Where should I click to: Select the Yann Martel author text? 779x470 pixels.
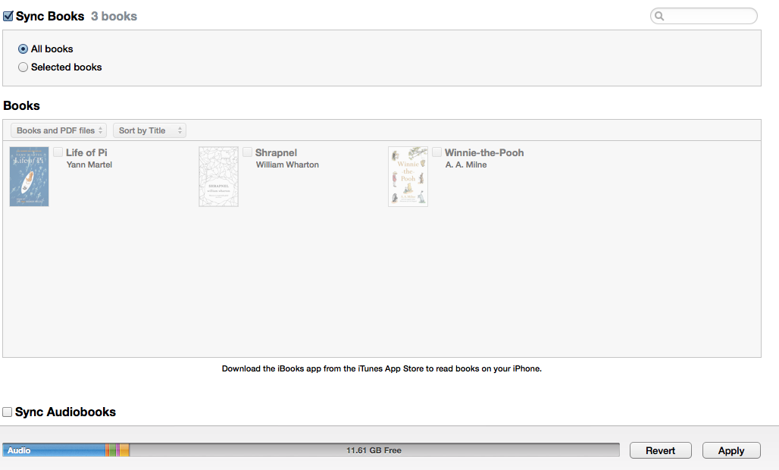coord(89,164)
